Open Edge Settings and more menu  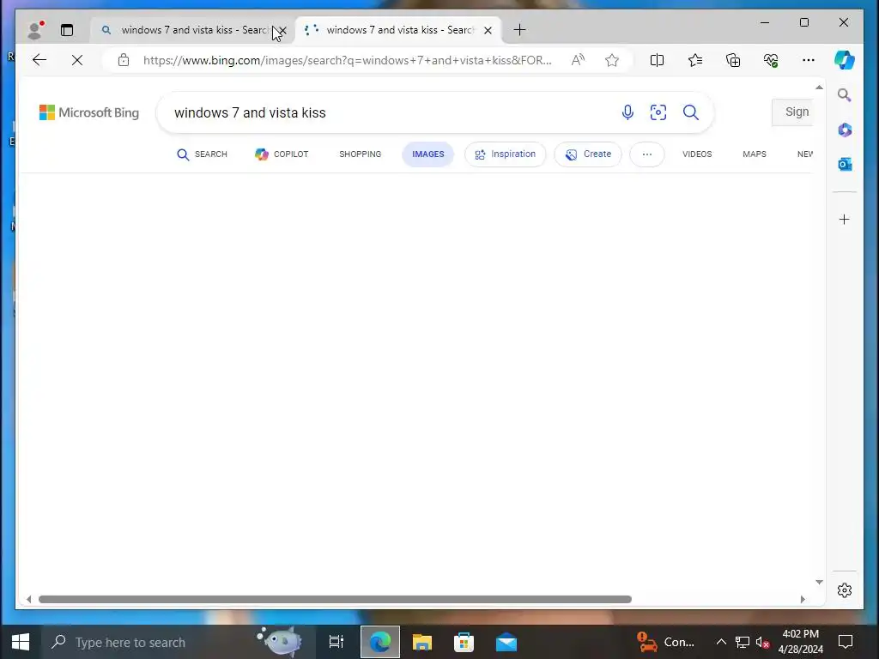click(x=809, y=60)
